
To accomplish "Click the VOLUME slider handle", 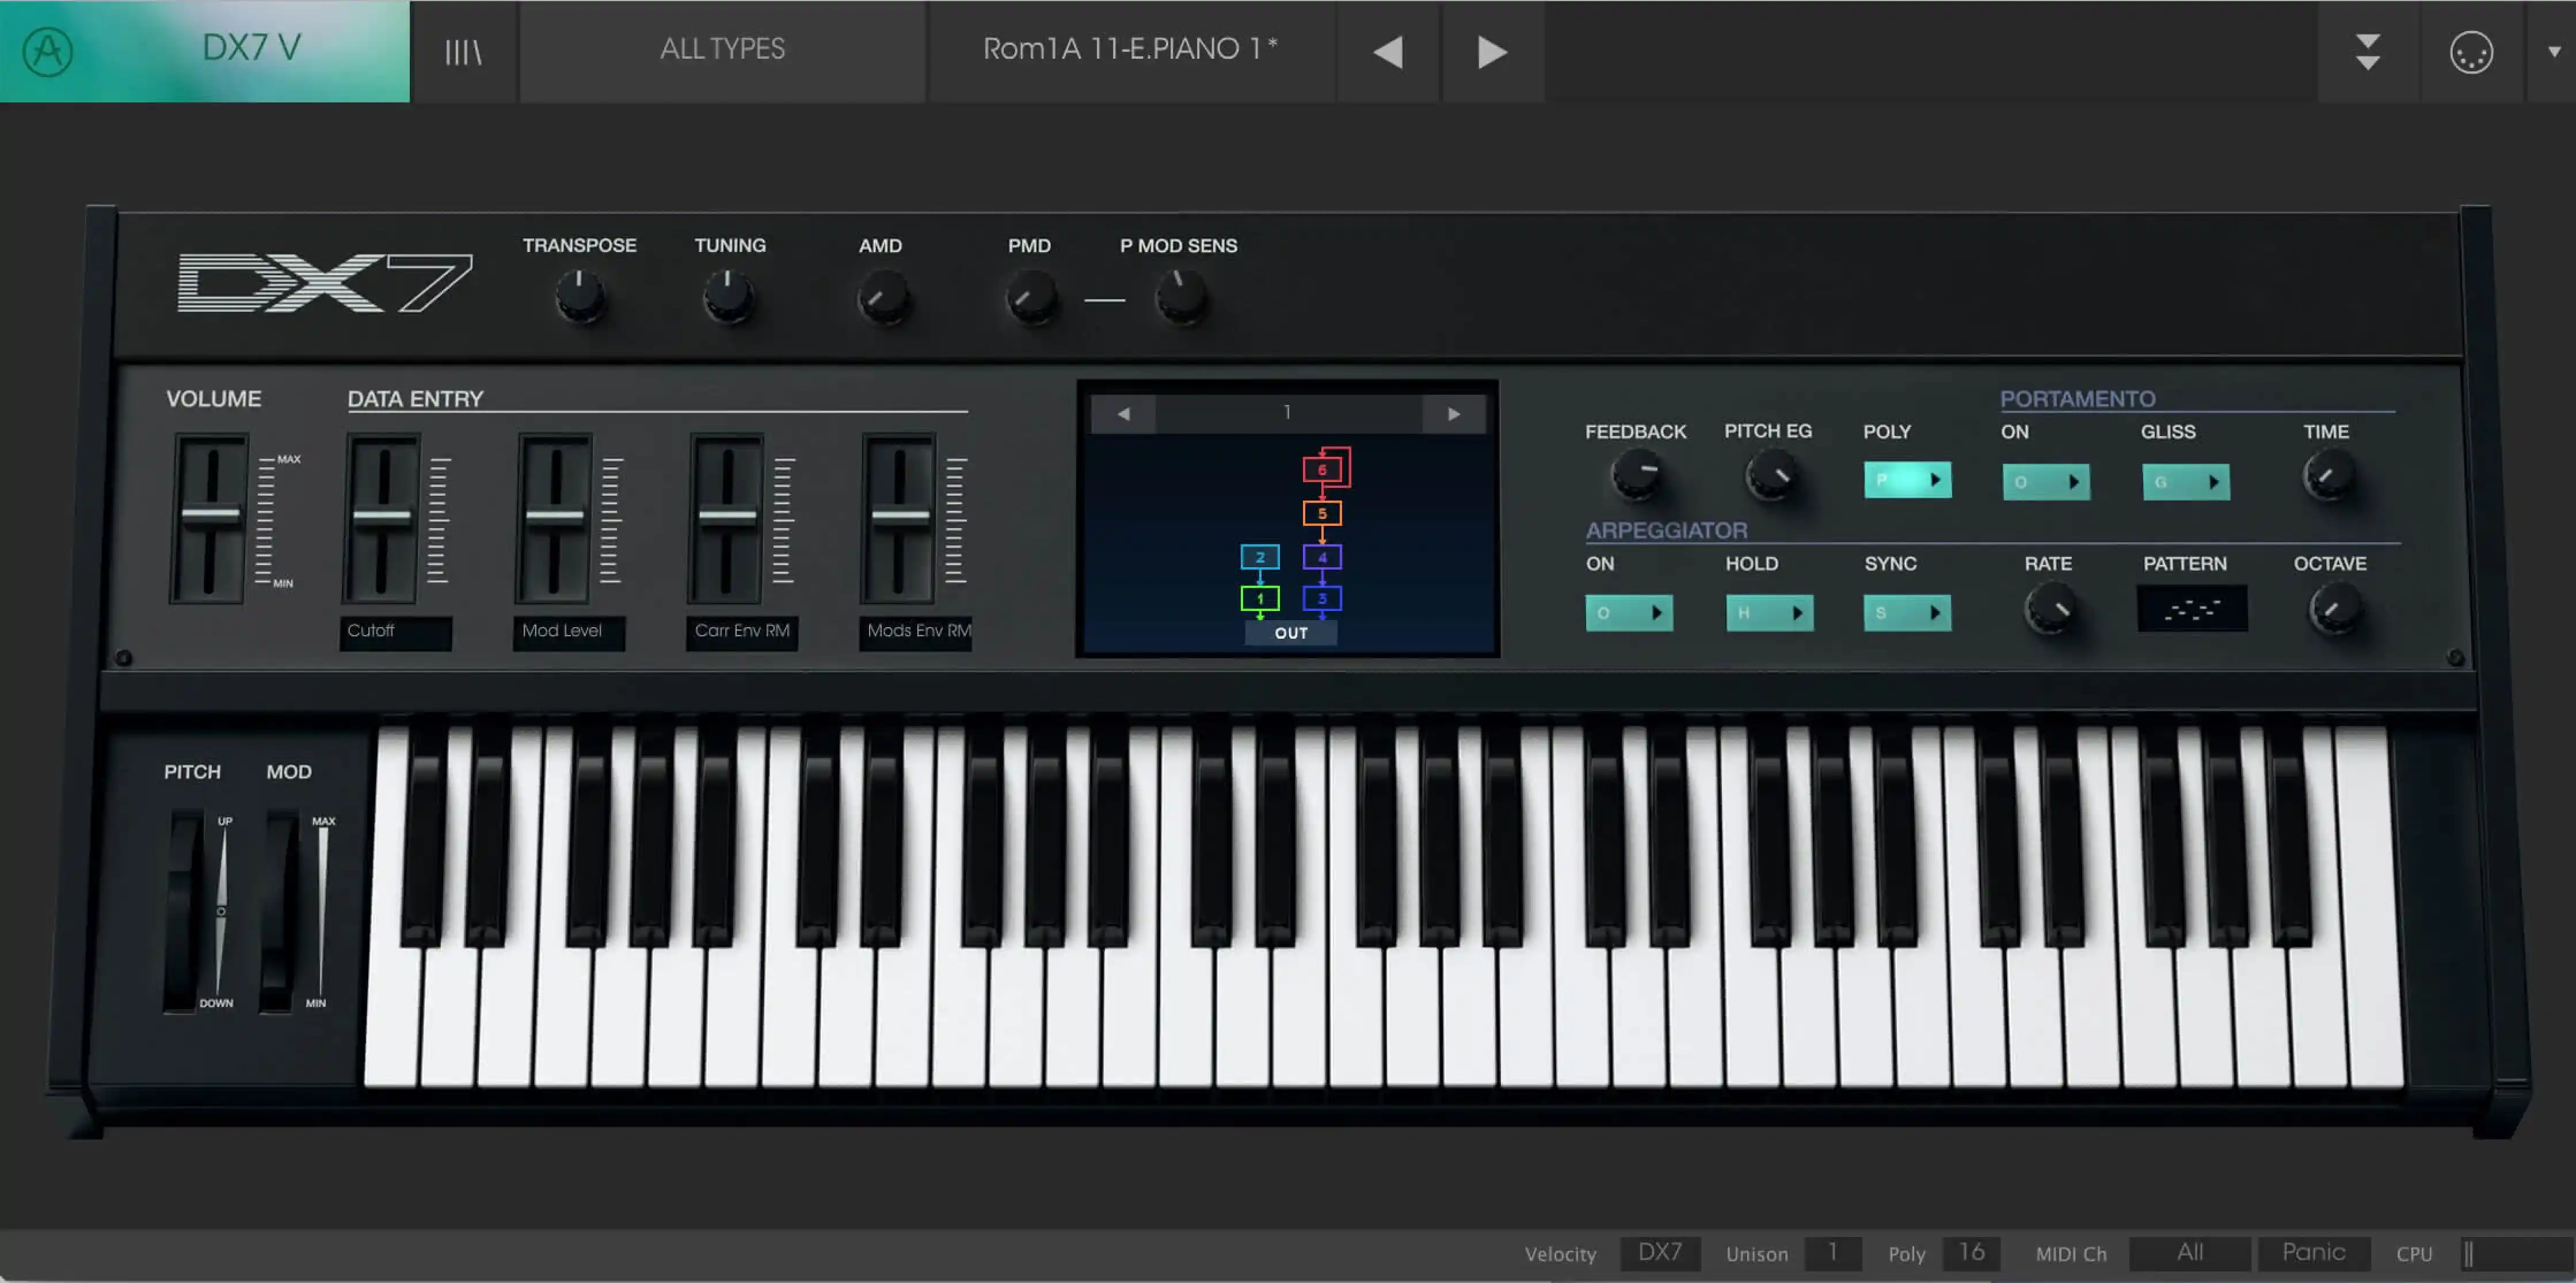I will point(210,514).
